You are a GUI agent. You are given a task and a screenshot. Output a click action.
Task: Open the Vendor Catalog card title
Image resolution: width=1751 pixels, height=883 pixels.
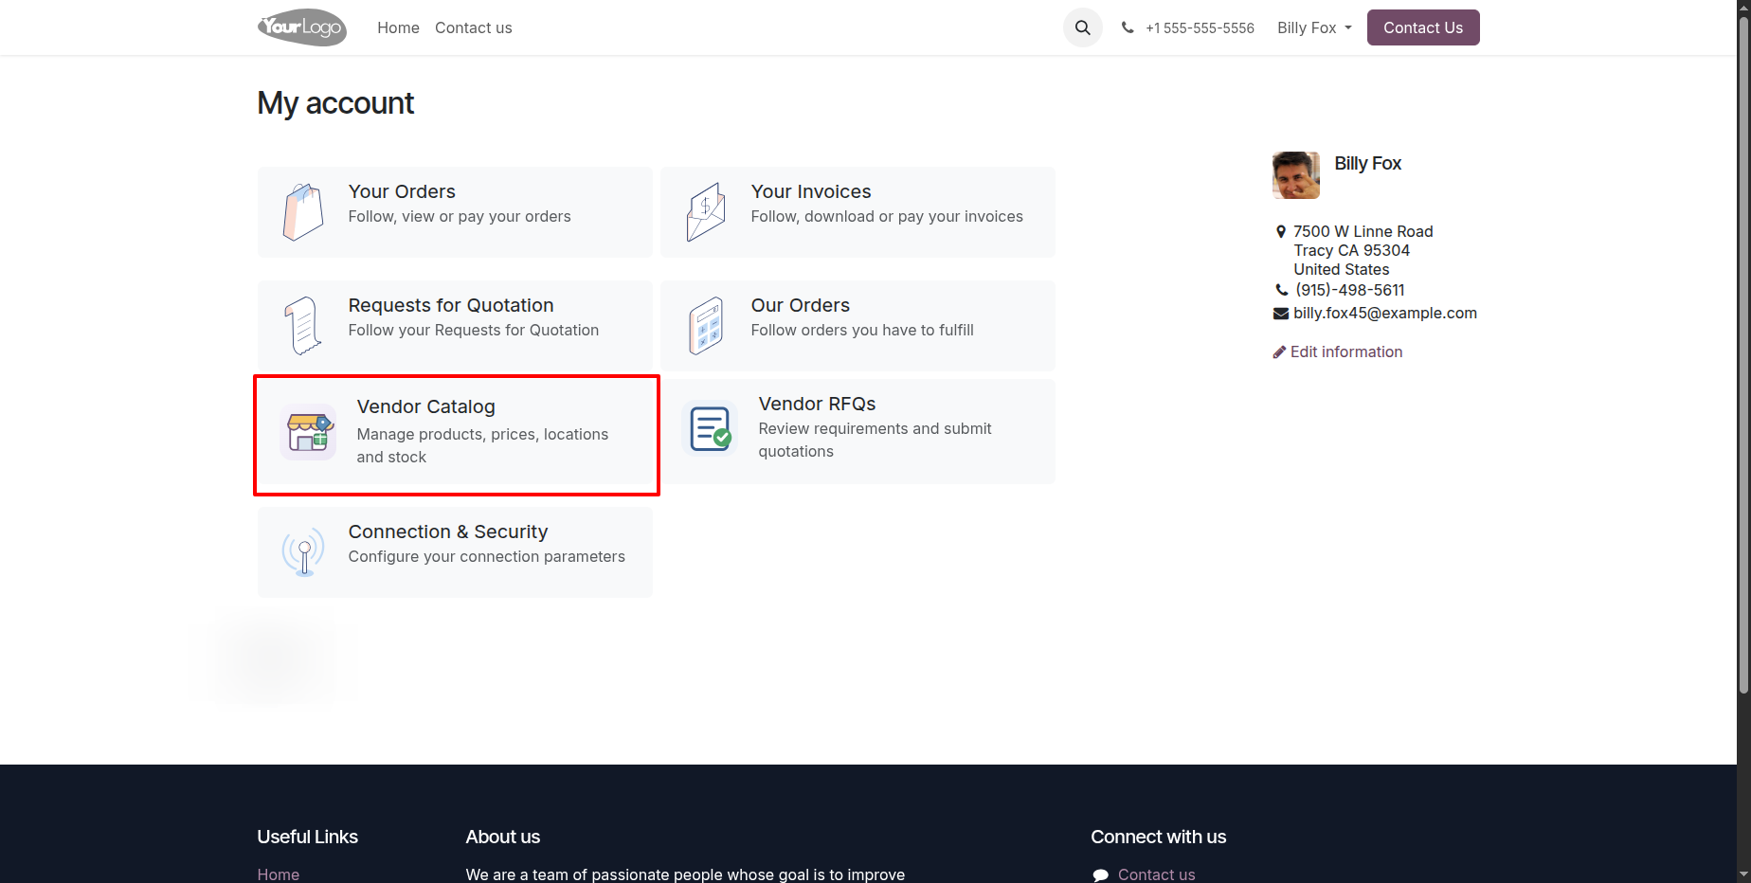coord(426,406)
